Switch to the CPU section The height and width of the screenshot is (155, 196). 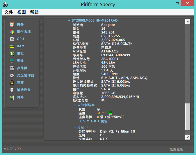point(20,39)
